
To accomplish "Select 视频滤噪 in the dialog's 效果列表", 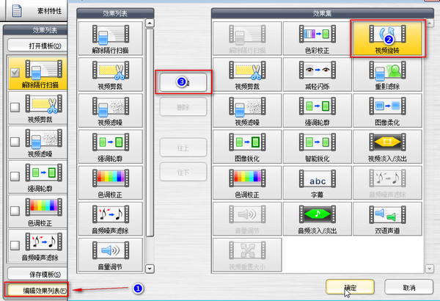I will click(111, 110).
